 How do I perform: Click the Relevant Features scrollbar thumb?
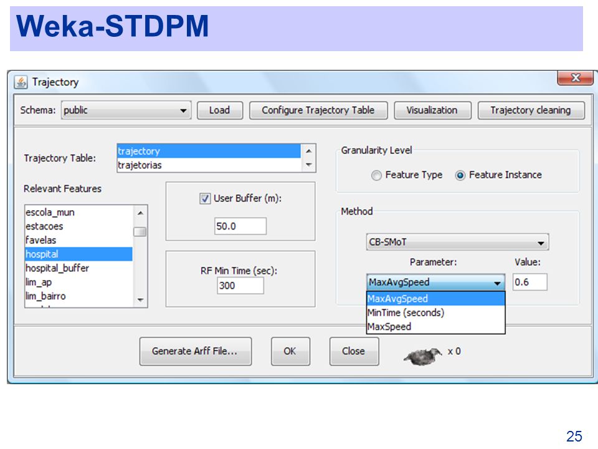pyautogui.click(x=140, y=232)
